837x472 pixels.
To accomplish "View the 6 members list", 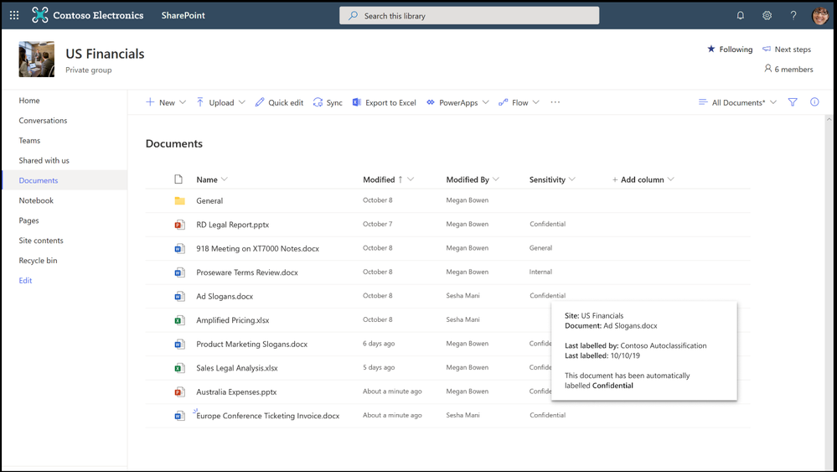I will tap(788, 69).
